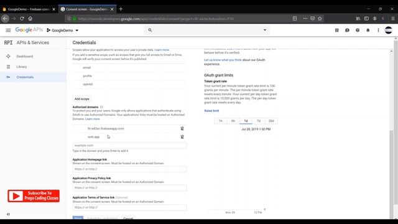Viewport: 398px width, 224px height.
Task: Open the Firefox account icon
Action: tap(374, 19)
